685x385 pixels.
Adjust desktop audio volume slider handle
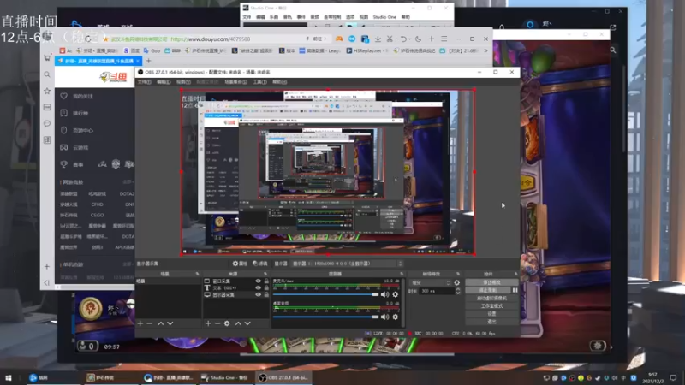375,317
